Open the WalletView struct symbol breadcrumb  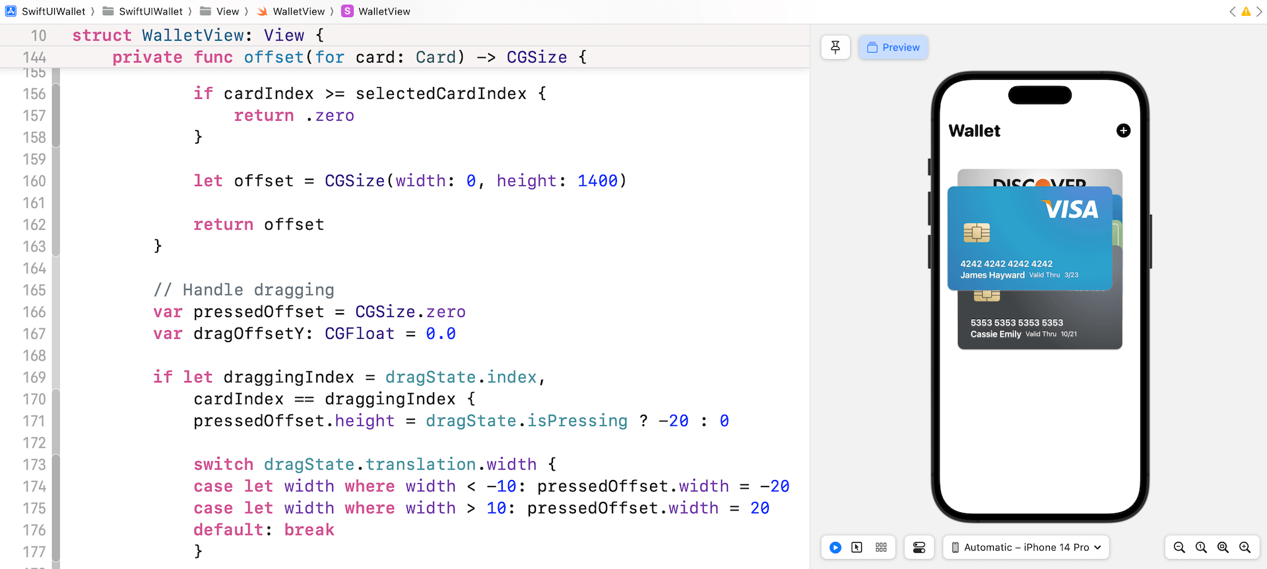(376, 11)
